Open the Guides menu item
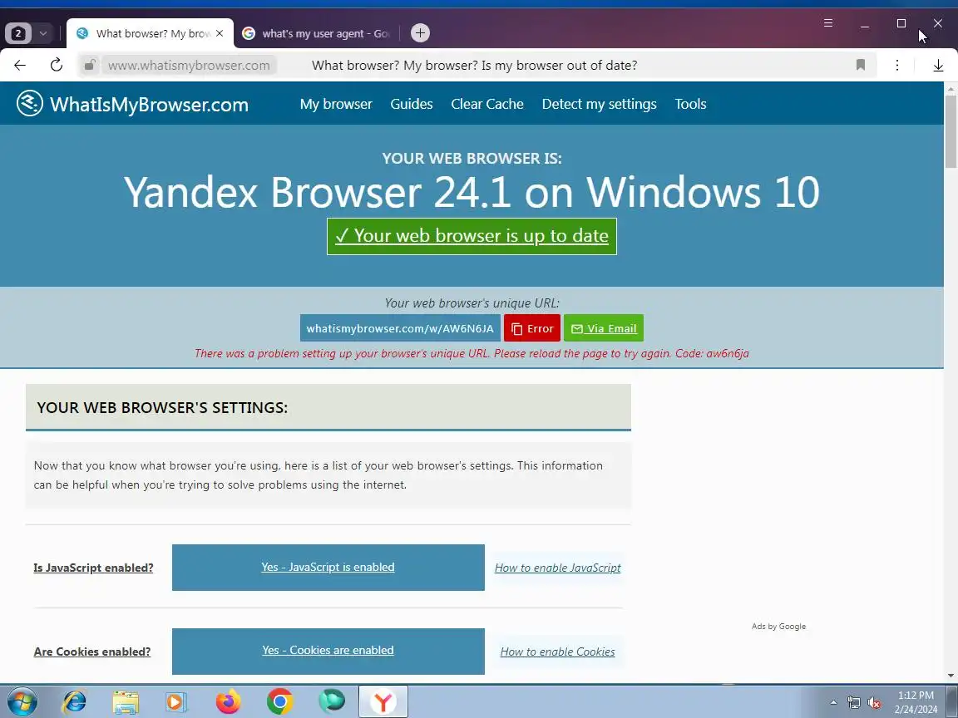Screen dimensions: 958x718 (412, 105)
